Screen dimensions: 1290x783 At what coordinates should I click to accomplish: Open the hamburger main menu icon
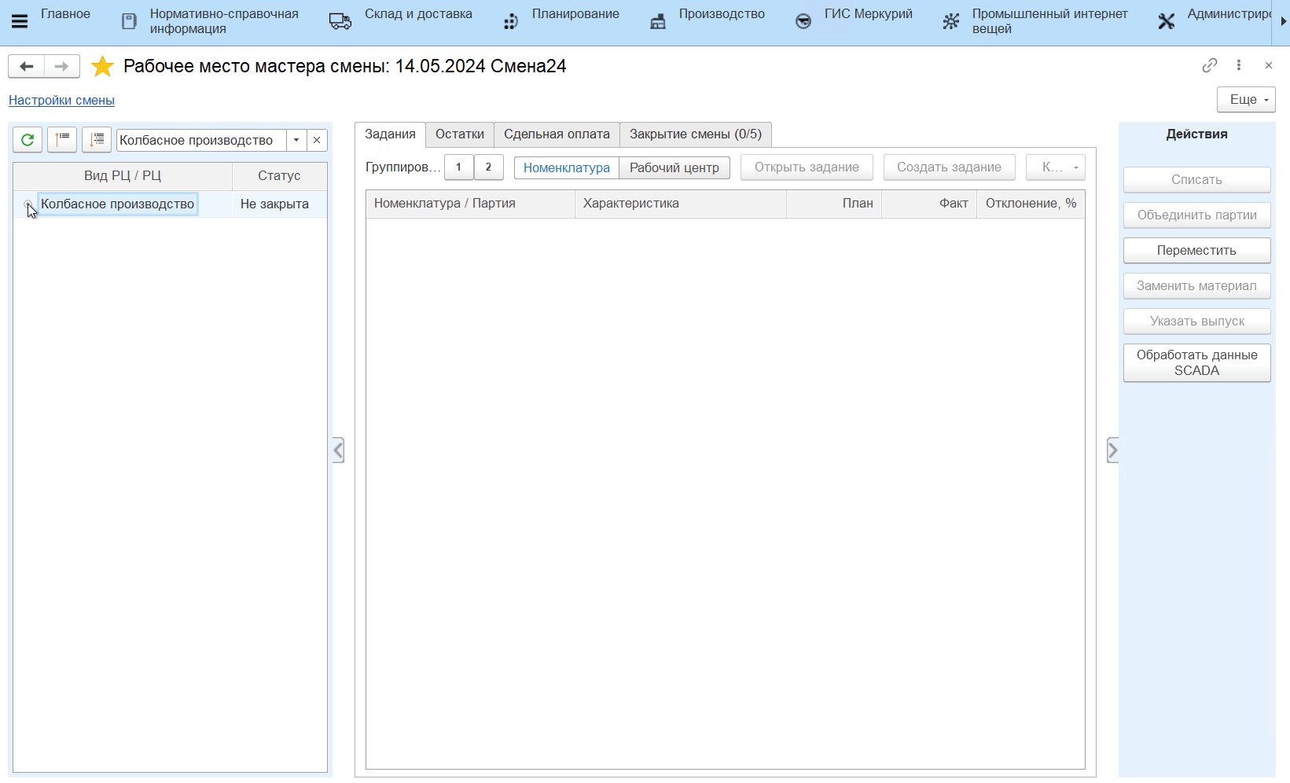coord(20,21)
